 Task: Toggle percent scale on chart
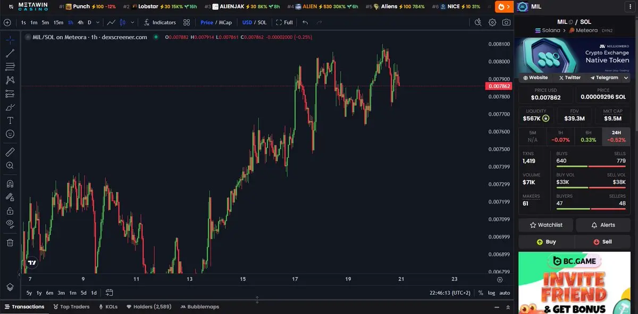pyautogui.click(x=481, y=293)
